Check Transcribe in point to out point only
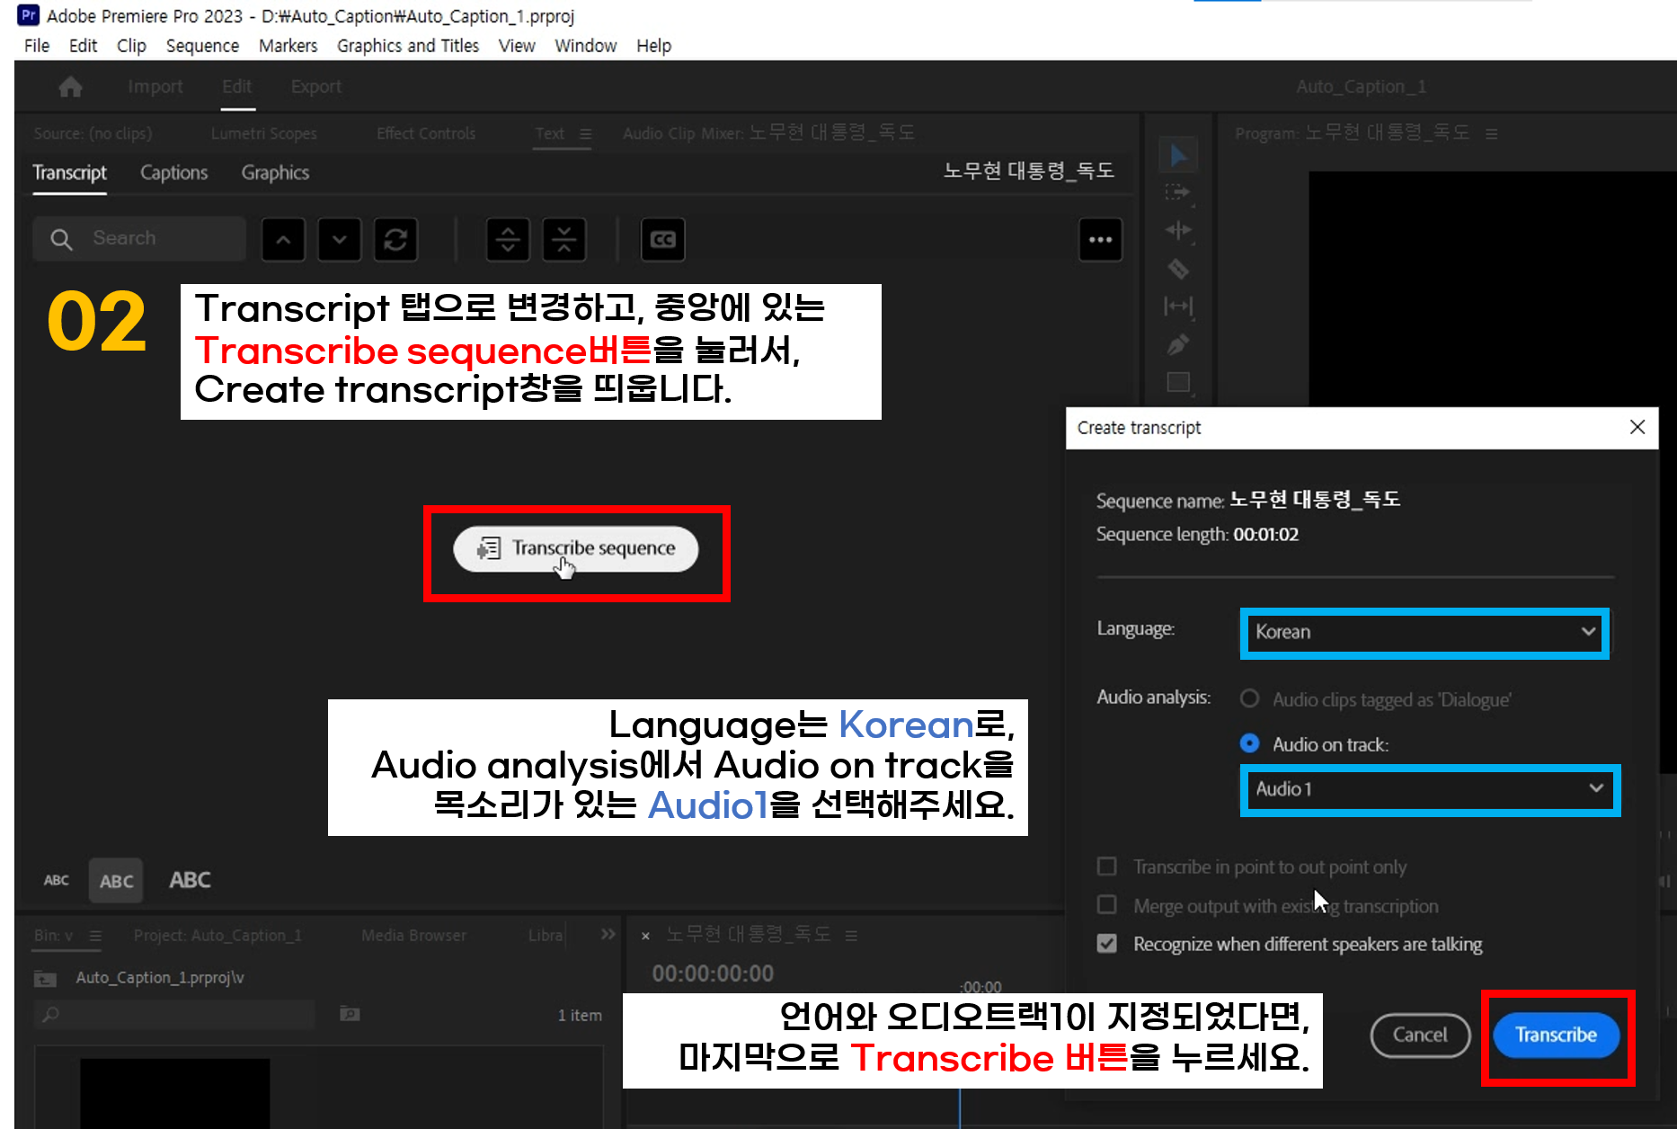Image resolution: width=1677 pixels, height=1129 pixels. tap(1107, 867)
